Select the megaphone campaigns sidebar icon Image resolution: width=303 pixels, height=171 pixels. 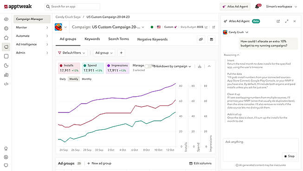(6, 47)
